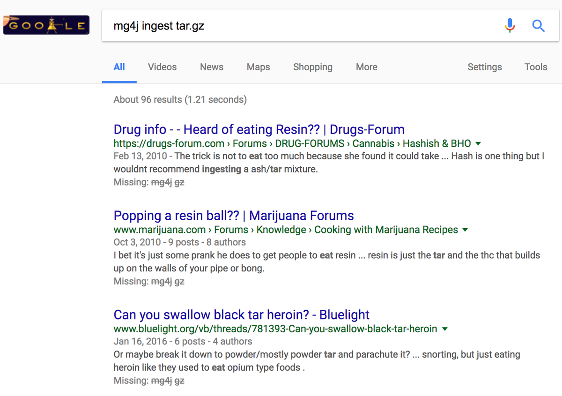Open the News tab
This screenshot has height=396, width=562.
(x=212, y=67)
